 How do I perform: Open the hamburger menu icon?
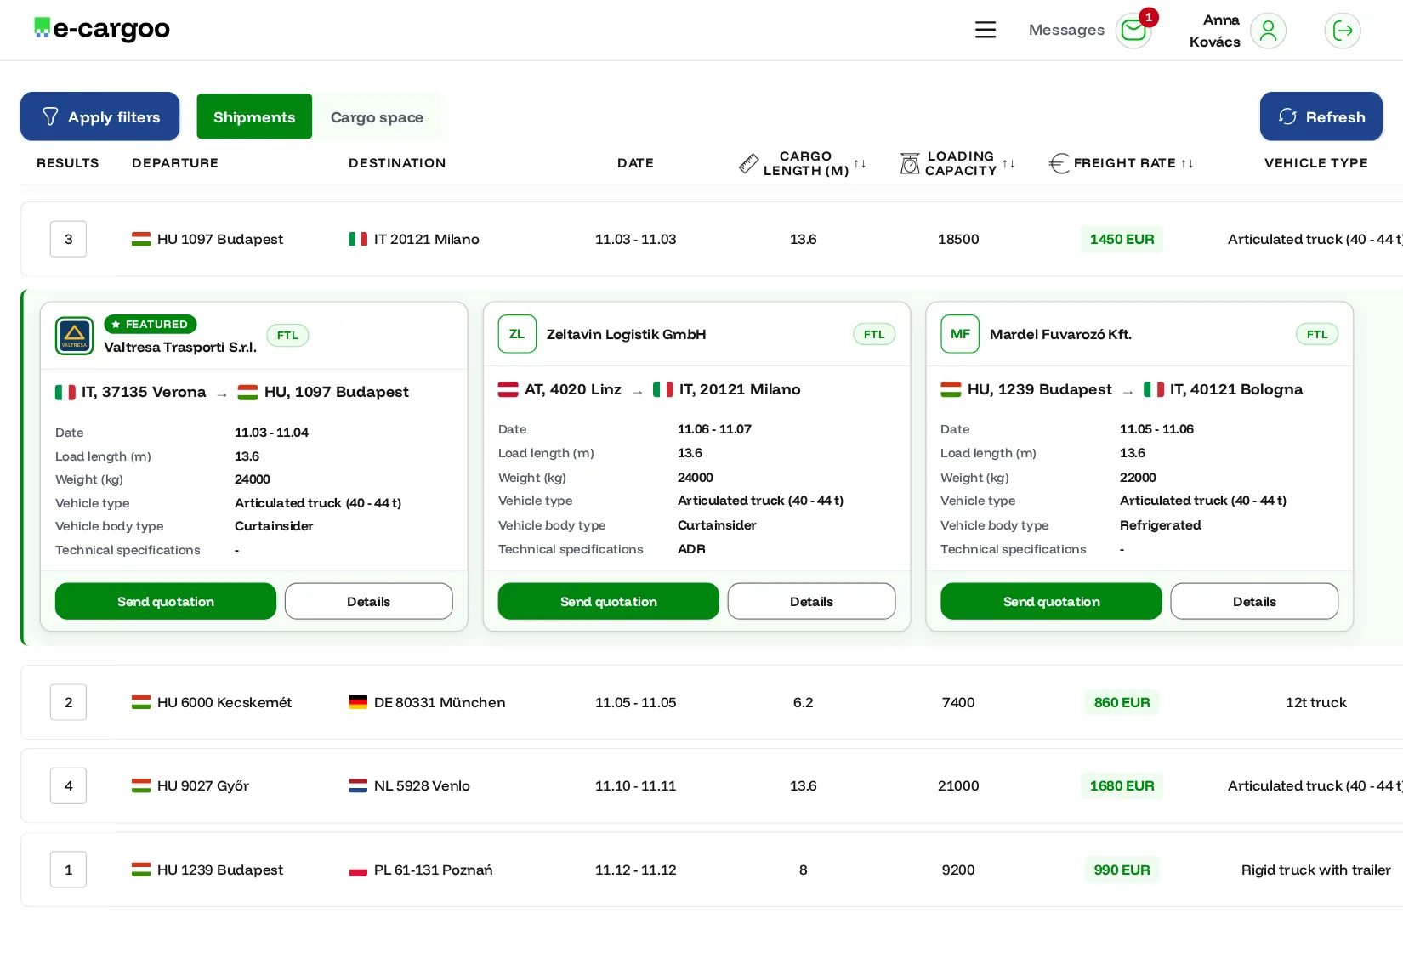click(985, 30)
